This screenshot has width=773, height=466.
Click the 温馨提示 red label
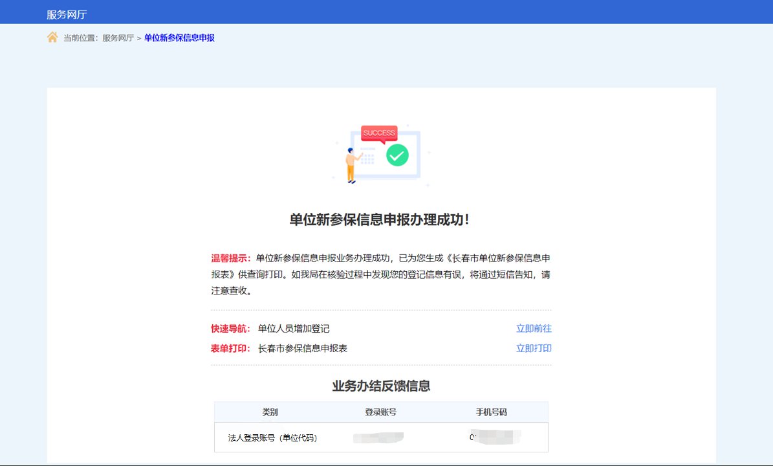[x=231, y=258]
